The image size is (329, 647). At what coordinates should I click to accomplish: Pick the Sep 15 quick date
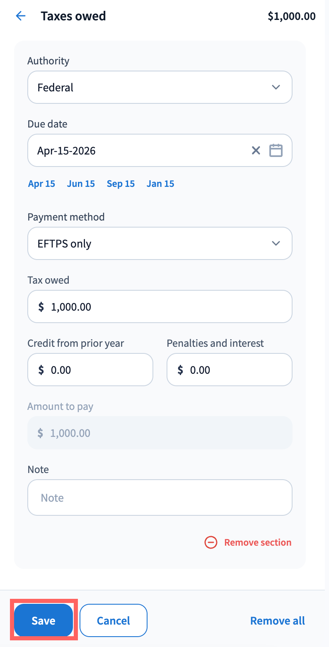(121, 184)
